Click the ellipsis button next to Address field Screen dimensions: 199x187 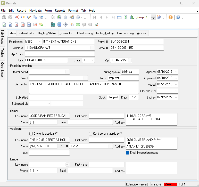(x=92, y=48)
